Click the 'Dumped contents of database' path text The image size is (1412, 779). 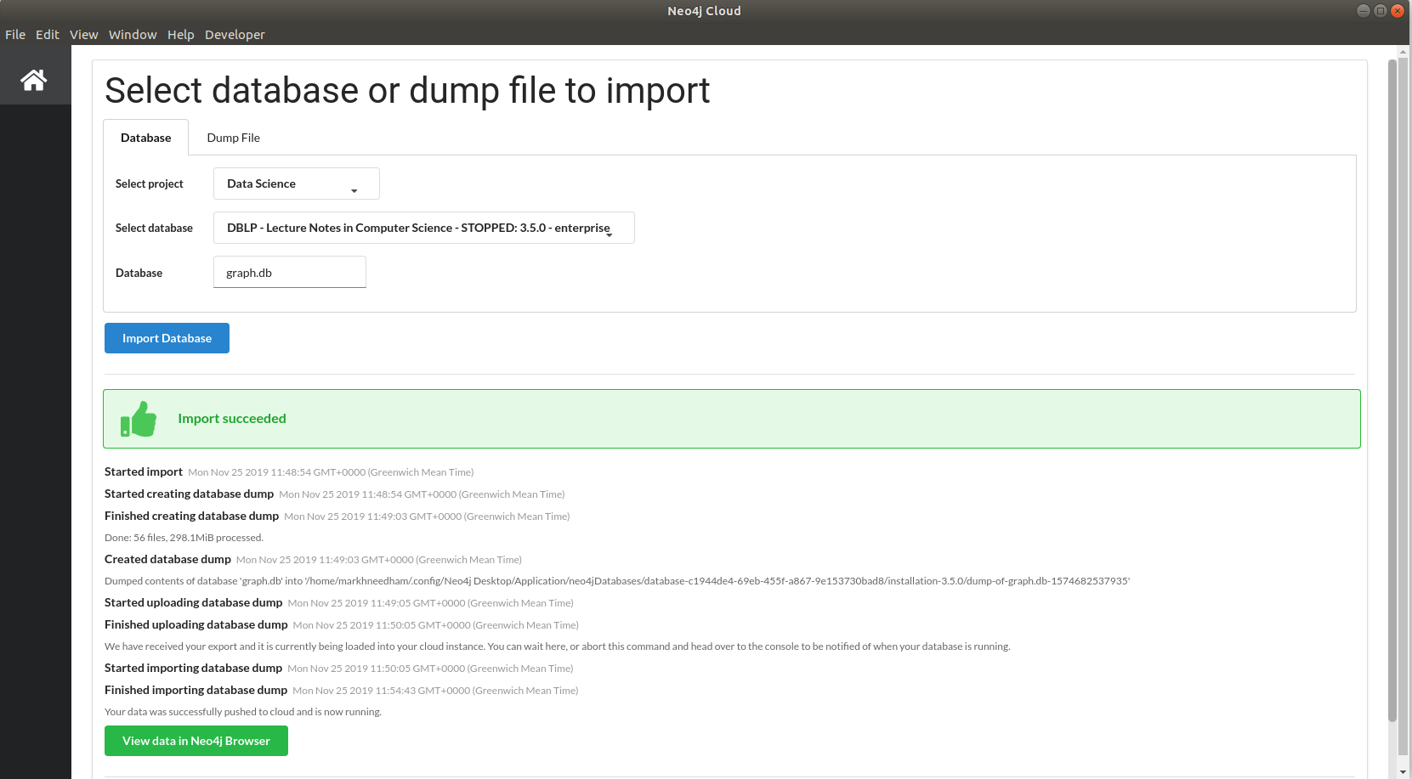[x=617, y=581]
